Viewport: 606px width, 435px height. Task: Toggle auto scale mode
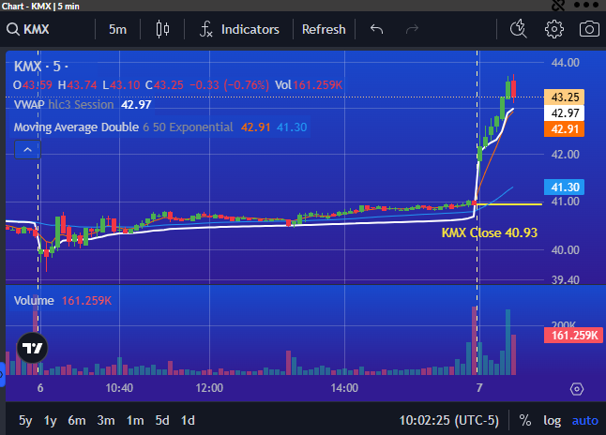click(585, 420)
